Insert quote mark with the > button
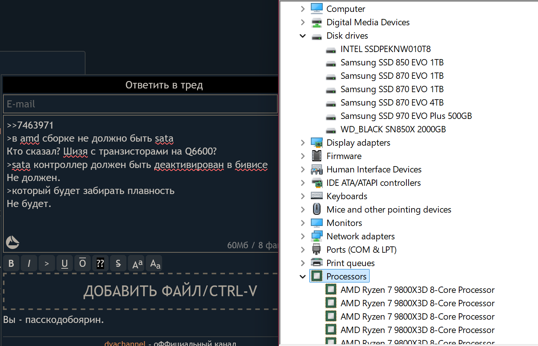The width and height of the screenshot is (538, 346). (47, 263)
